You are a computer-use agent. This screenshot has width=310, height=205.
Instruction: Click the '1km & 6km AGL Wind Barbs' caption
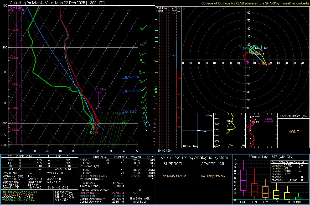pyautogui.click(x=139, y=200)
